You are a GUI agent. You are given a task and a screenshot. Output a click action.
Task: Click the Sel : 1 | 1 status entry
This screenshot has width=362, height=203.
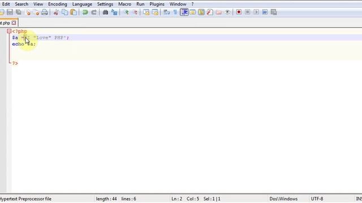click(x=212, y=199)
